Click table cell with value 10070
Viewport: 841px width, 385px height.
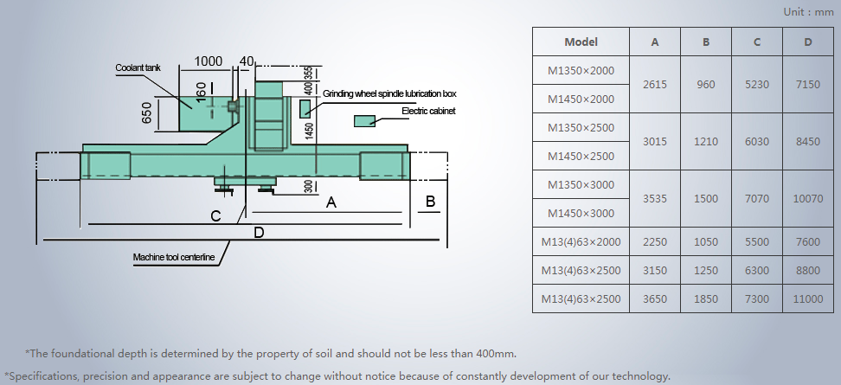[x=807, y=198]
